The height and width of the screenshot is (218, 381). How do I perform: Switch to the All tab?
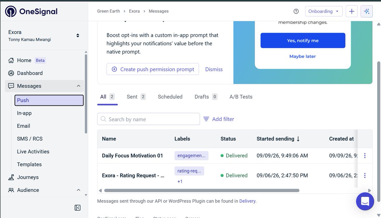[107, 97]
